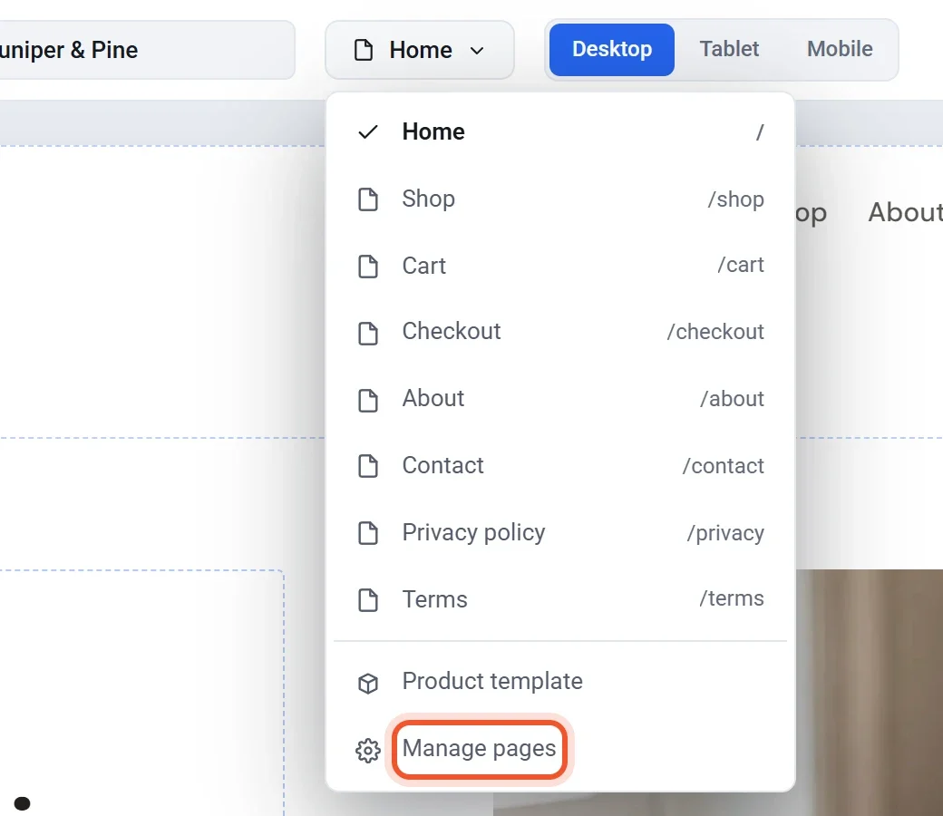Choose the Cart page in the menu
The height and width of the screenshot is (816, 943).
click(x=560, y=266)
